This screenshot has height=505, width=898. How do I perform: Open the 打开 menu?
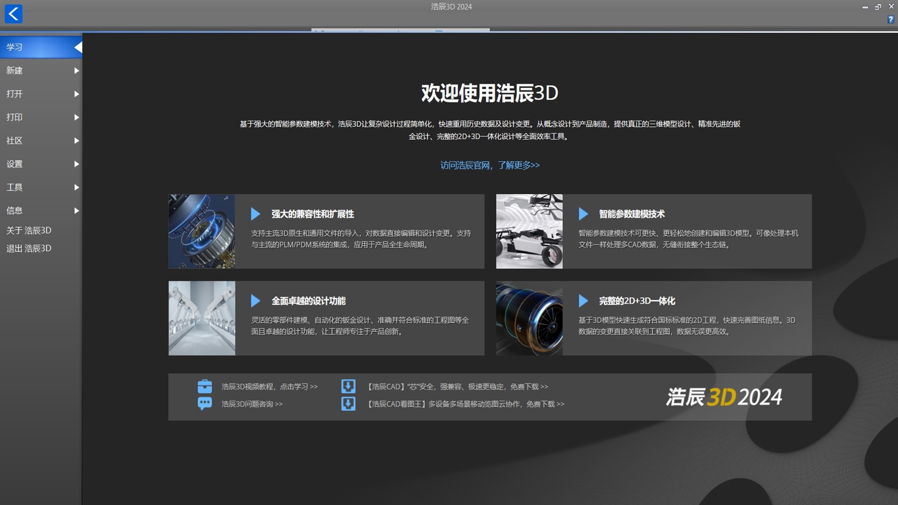[41, 94]
